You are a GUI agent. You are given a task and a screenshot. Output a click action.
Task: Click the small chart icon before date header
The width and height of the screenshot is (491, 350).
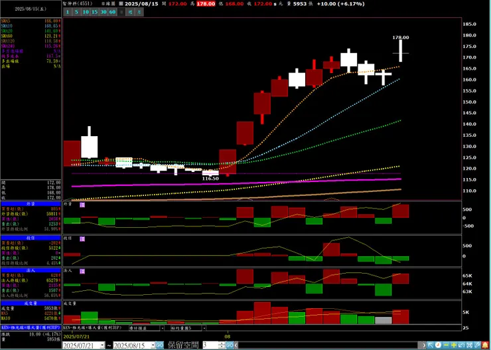pos(121,4)
